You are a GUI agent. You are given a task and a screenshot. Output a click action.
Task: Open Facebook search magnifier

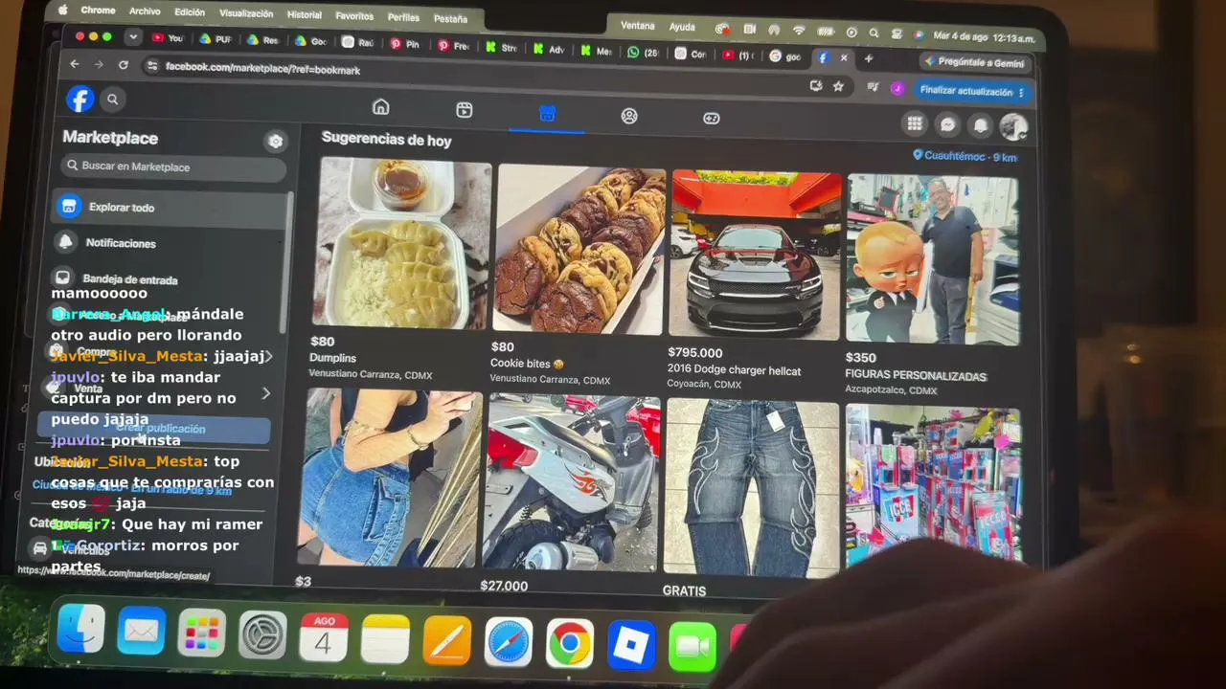click(x=113, y=99)
